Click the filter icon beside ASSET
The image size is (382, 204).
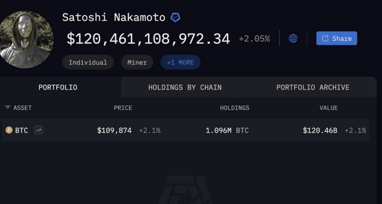[x=8, y=107]
